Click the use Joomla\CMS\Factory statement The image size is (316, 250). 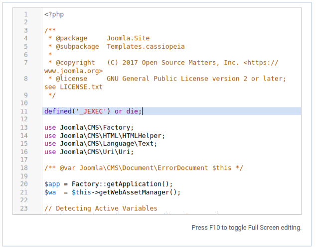pyautogui.click(x=89, y=127)
